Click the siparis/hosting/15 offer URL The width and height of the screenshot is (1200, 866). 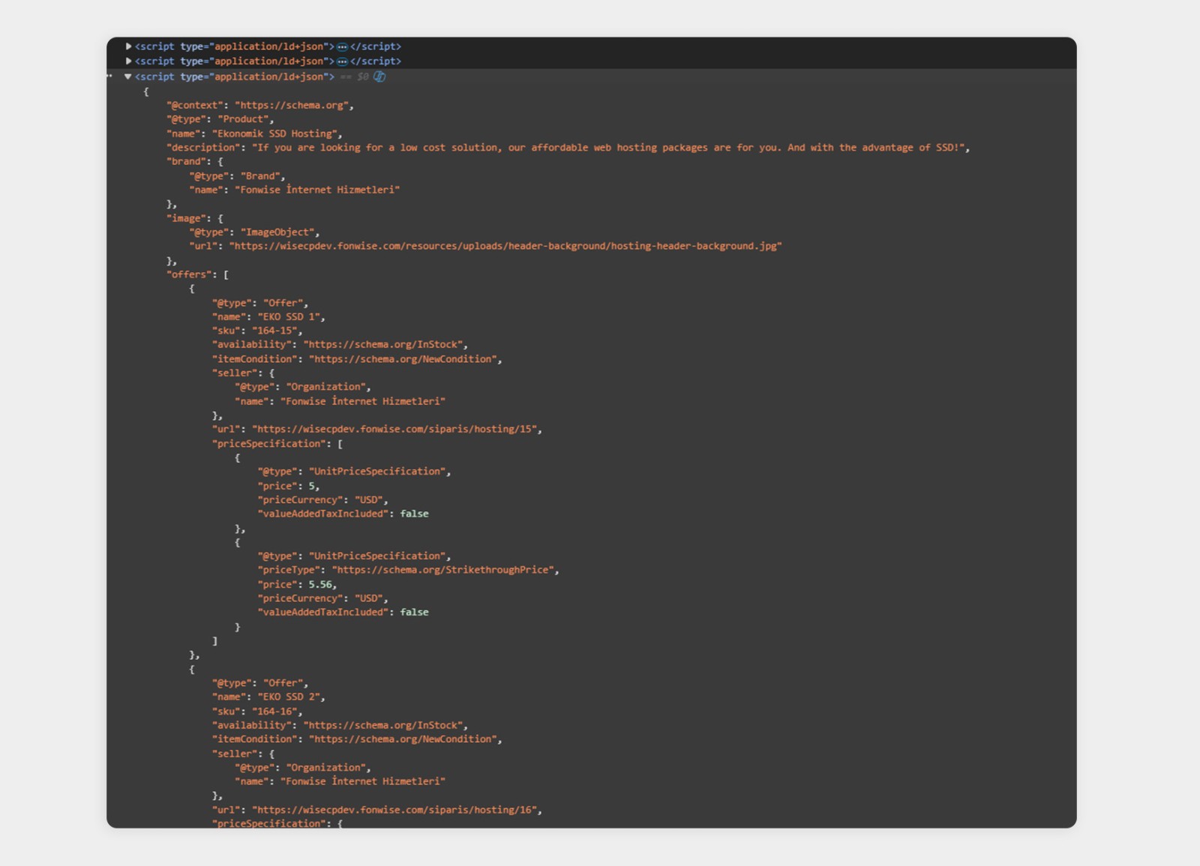394,430
